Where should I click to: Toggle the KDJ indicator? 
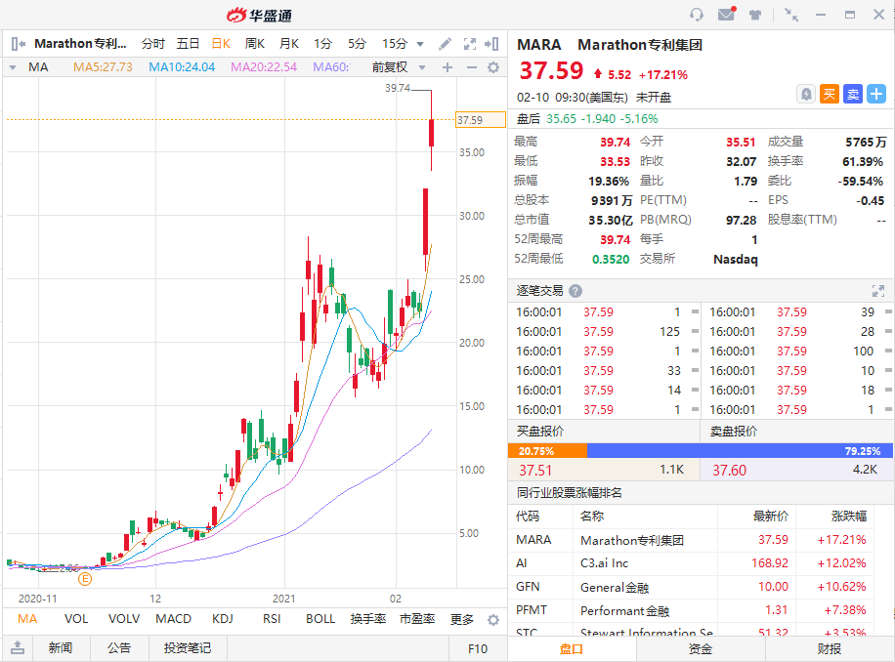click(223, 619)
